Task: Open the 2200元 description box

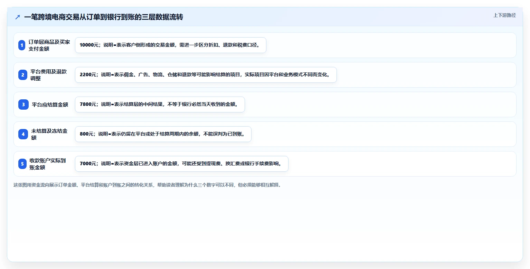Action: click(206, 75)
